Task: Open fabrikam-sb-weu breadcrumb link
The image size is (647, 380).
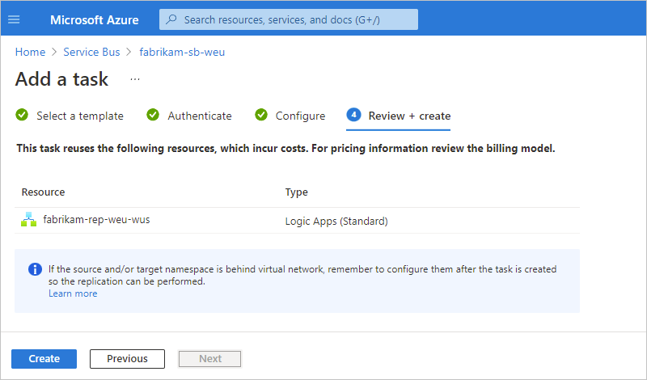Action: pyautogui.click(x=182, y=52)
